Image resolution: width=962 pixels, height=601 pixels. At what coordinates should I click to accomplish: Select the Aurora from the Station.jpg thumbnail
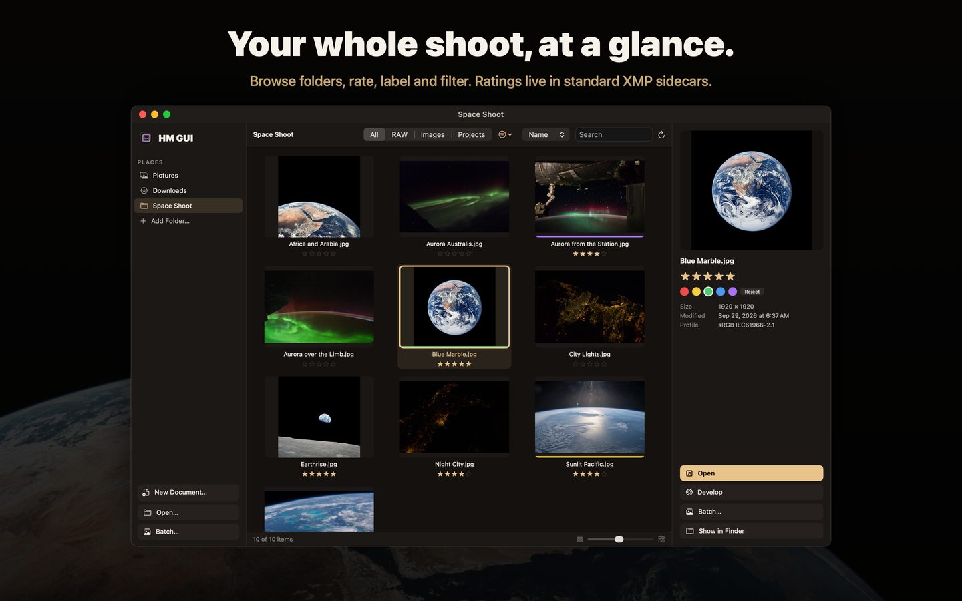click(x=589, y=196)
